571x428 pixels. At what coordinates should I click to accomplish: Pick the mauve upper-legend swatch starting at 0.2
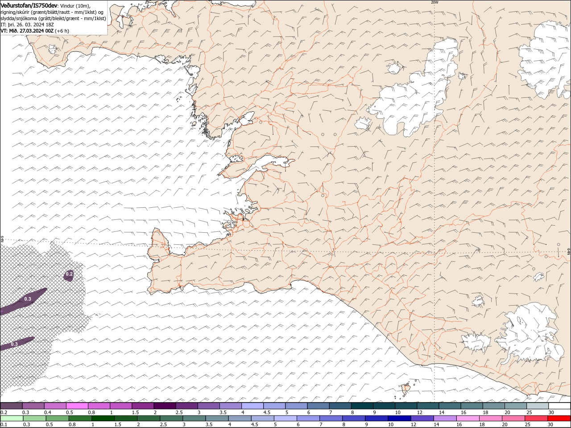(x=11, y=406)
